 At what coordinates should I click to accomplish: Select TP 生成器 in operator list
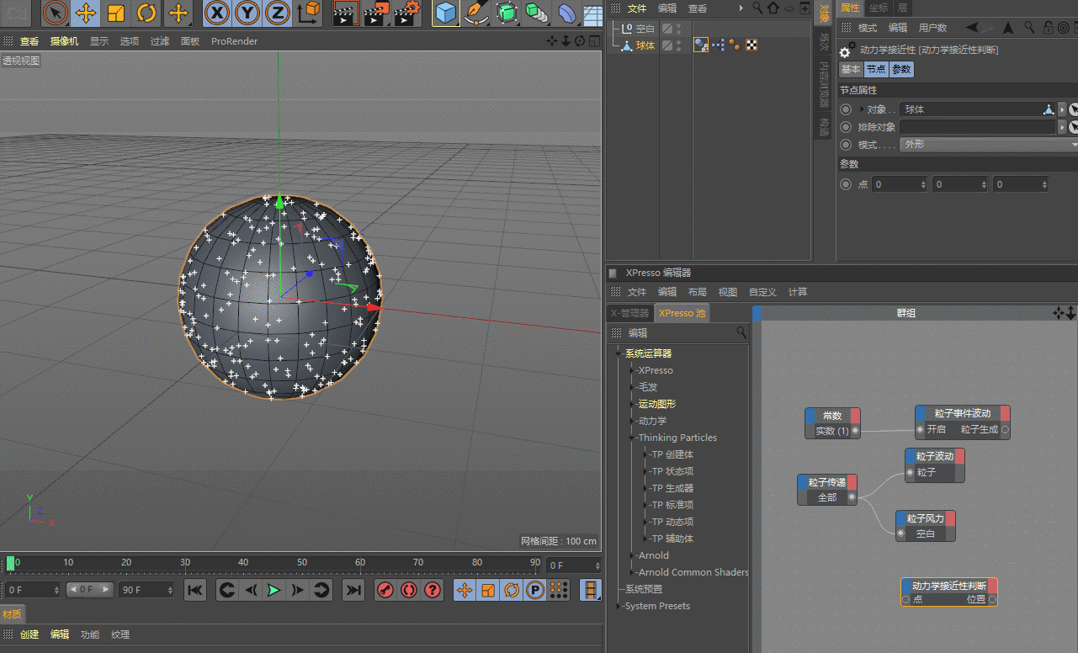pyautogui.click(x=672, y=488)
